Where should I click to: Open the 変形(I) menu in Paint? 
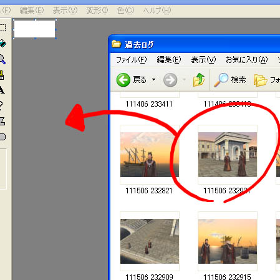coord(97,11)
